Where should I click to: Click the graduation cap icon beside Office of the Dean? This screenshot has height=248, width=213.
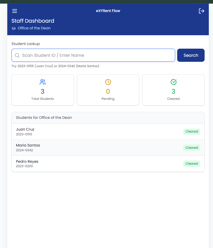13,28
